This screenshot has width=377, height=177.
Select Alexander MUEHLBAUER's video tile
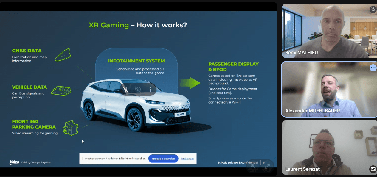pyautogui.click(x=325, y=89)
